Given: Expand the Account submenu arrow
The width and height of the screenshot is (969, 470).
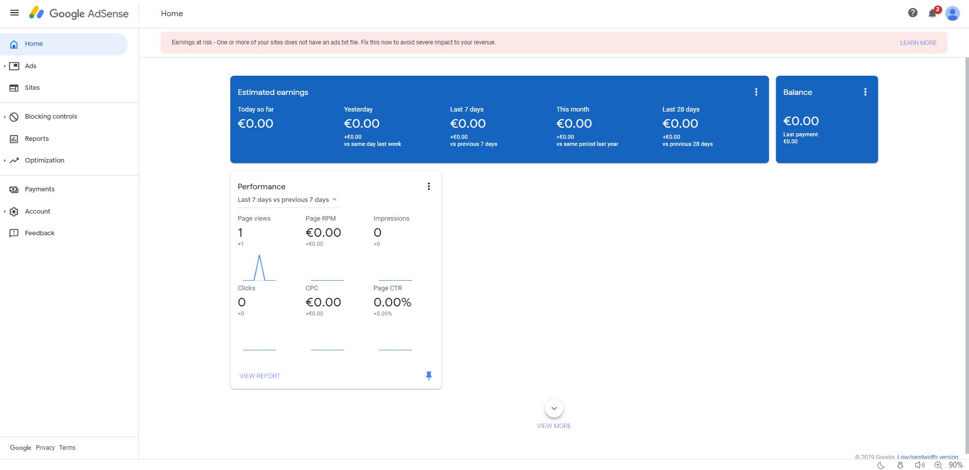Looking at the screenshot, I should [x=5, y=212].
